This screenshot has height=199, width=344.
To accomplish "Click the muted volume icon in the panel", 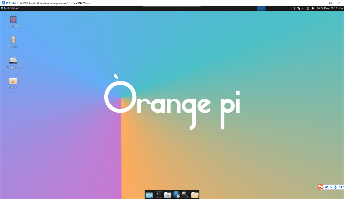I will point(303,8).
